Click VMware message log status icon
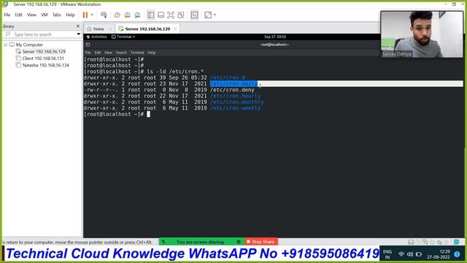Viewport: 467px width, 263px height. (x=457, y=242)
